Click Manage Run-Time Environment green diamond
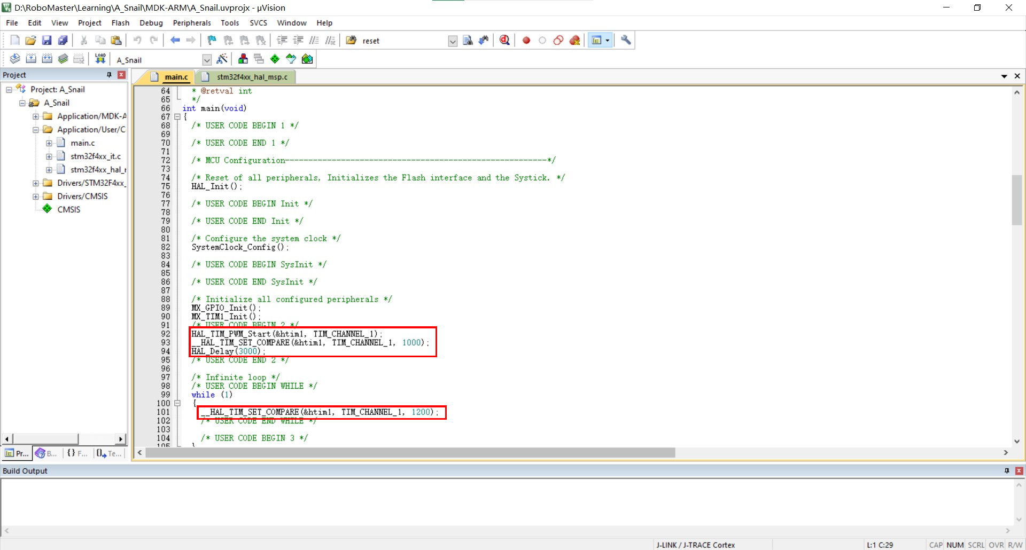The image size is (1026, 550). (x=275, y=59)
